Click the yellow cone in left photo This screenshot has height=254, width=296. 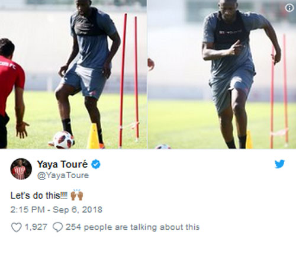(x=94, y=136)
